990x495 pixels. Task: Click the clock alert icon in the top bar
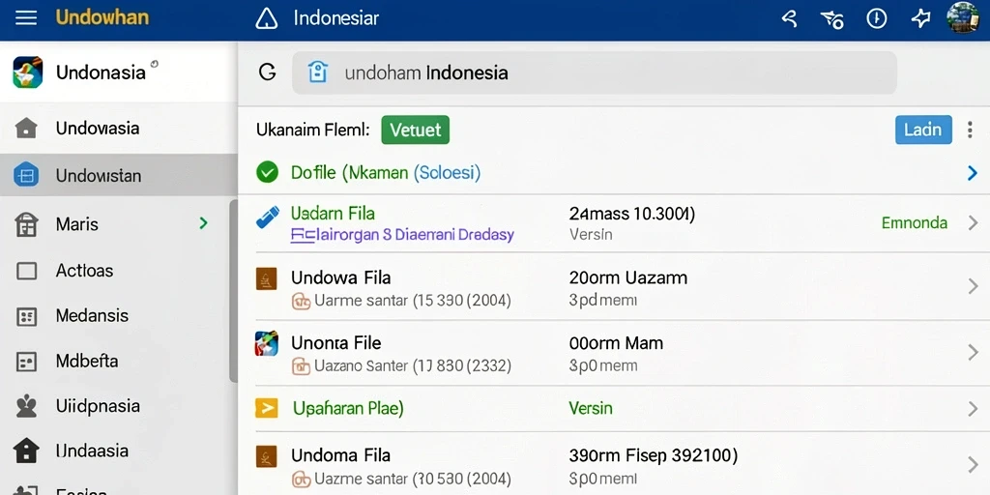pos(876,18)
